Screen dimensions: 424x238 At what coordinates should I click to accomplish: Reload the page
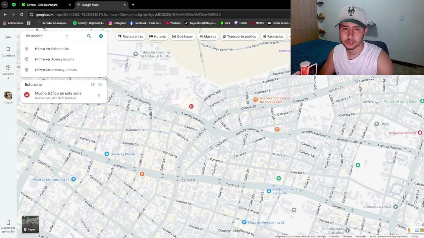coord(22,15)
